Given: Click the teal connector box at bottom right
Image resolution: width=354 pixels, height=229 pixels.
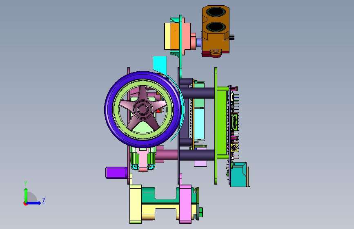Looking at the screenshot, I should 239,174.
